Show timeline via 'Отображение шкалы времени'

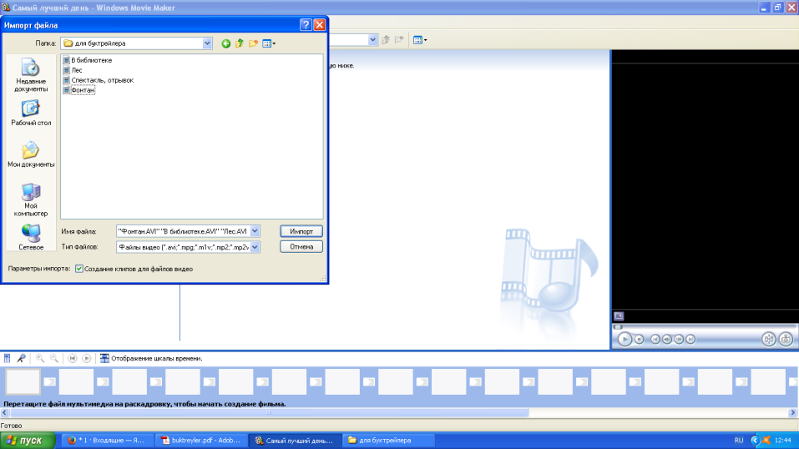tap(151, 358)
